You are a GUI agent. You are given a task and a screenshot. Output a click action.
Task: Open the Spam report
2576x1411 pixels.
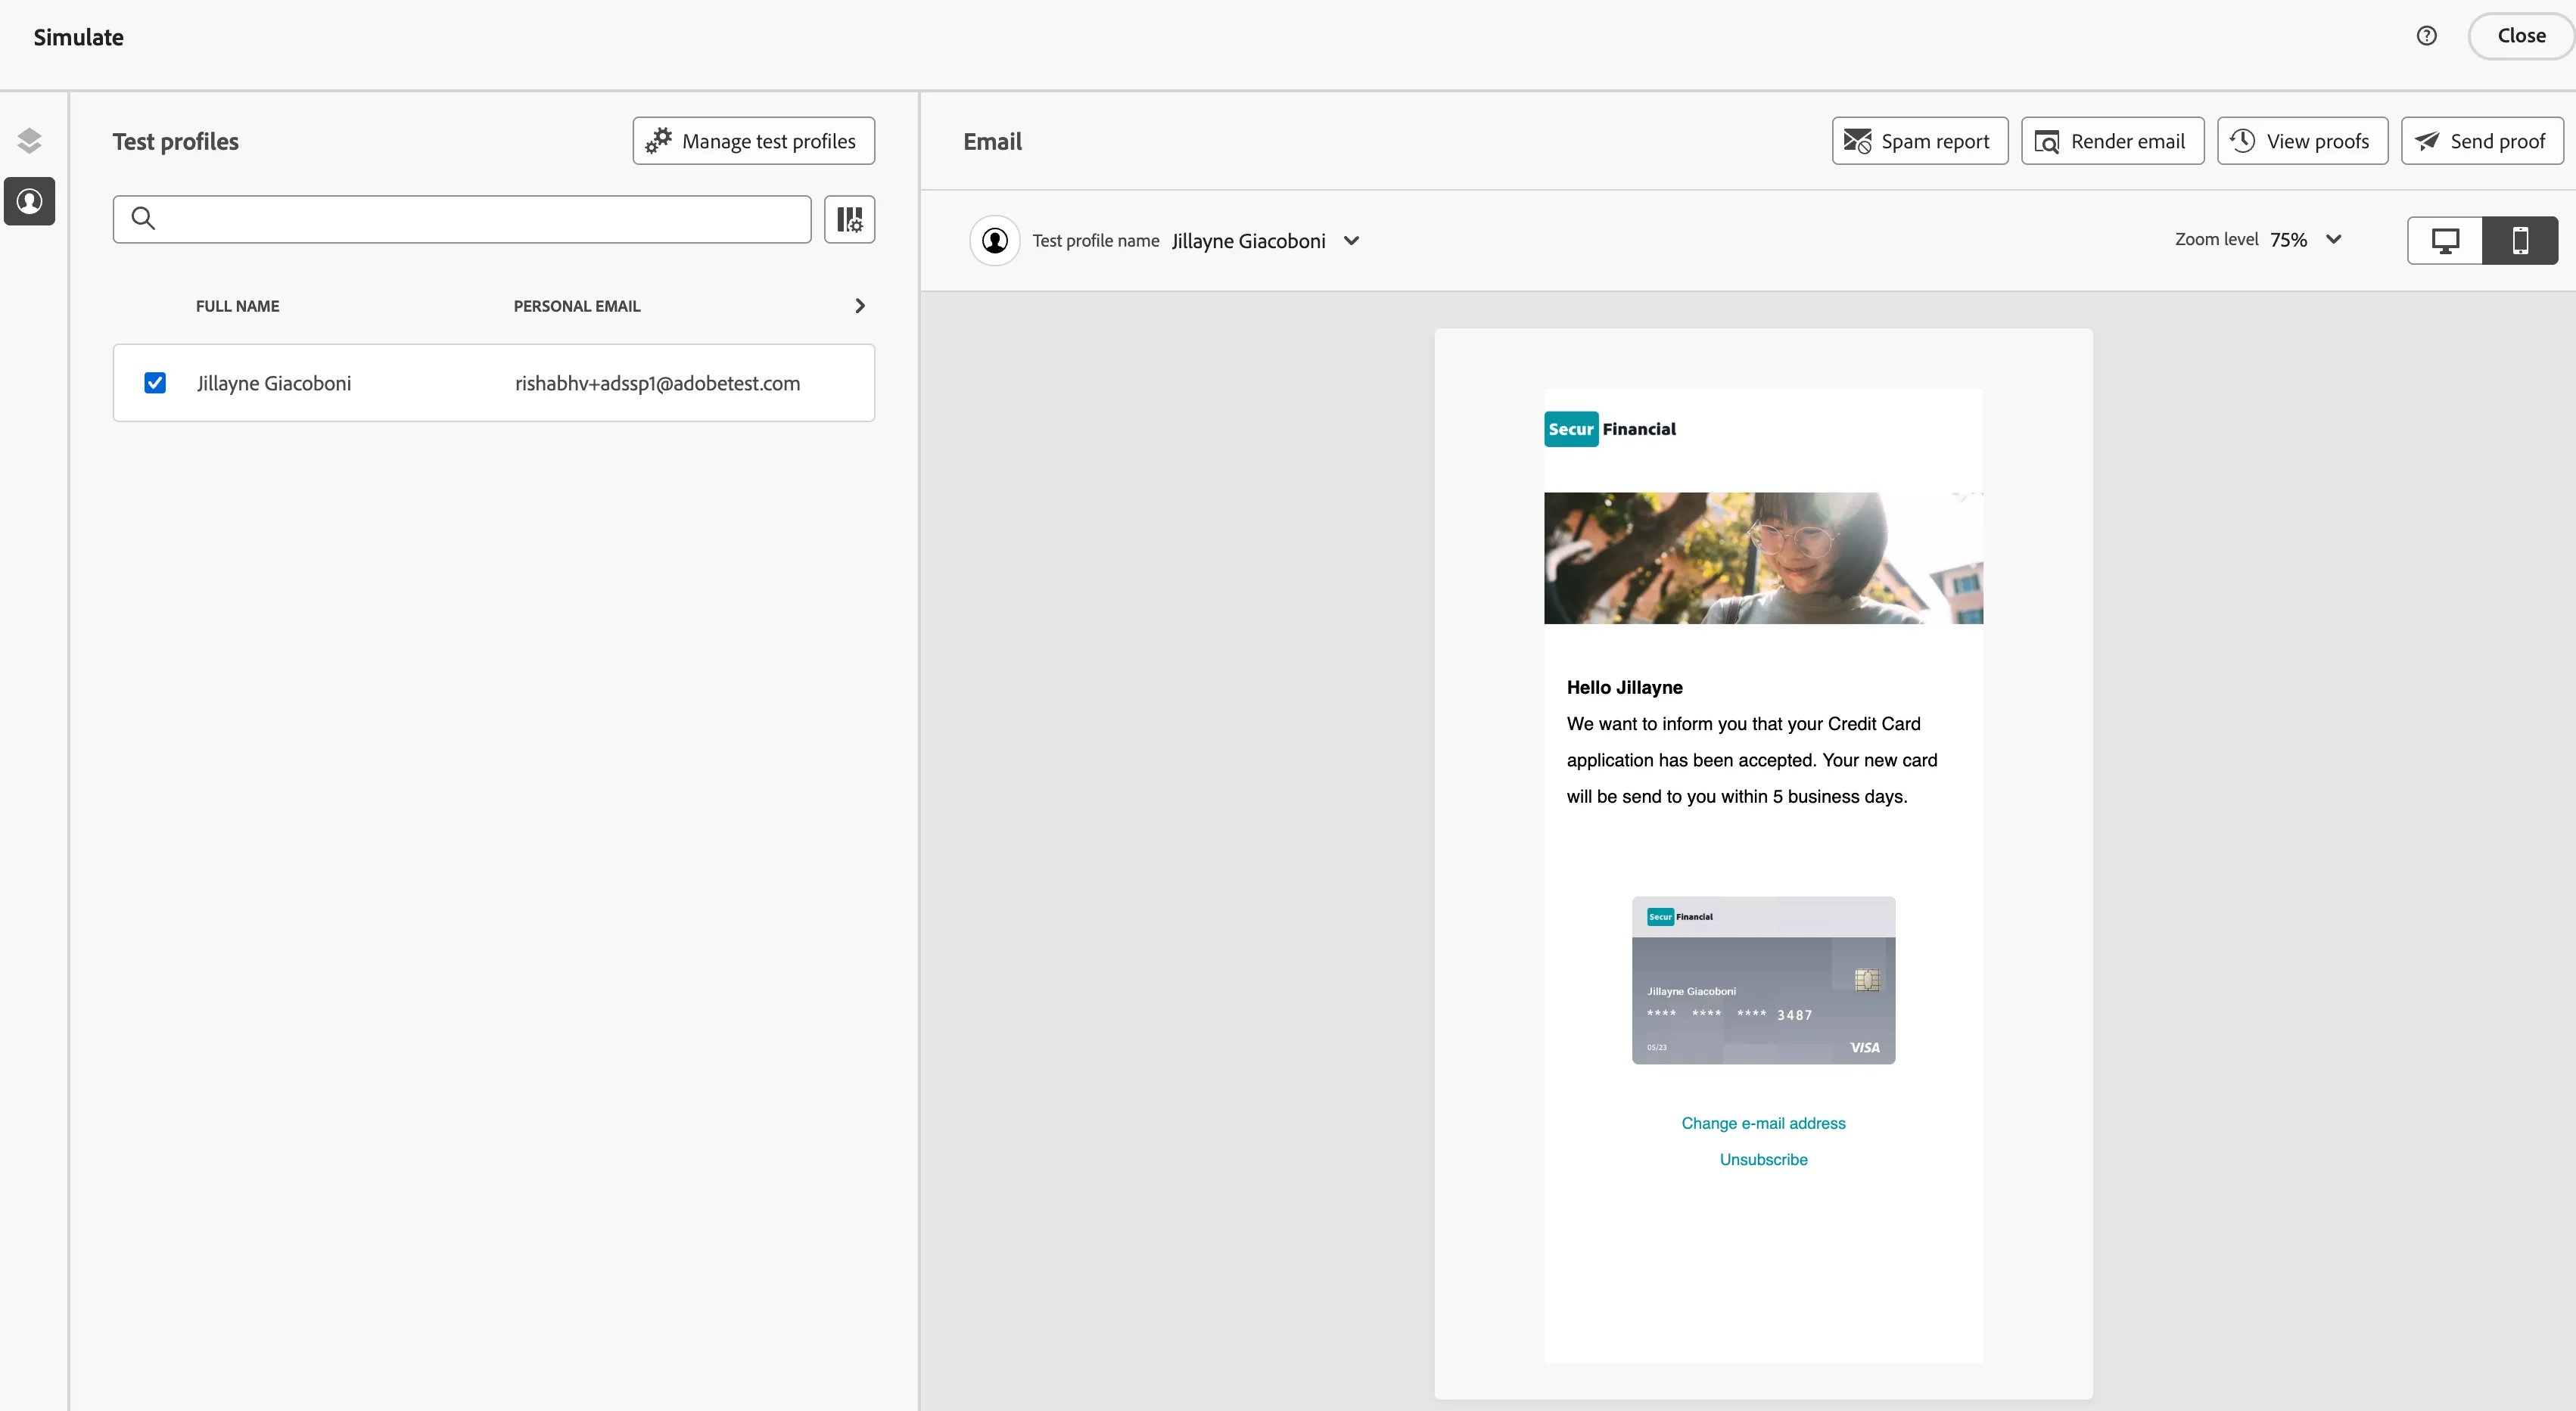click(x=1919, y=141)
